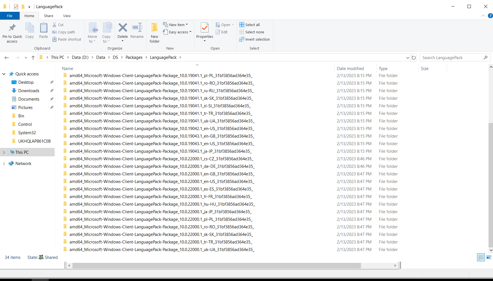Switch to the Share ribbon tab
The image size is (493, 281).
[49, 16]
